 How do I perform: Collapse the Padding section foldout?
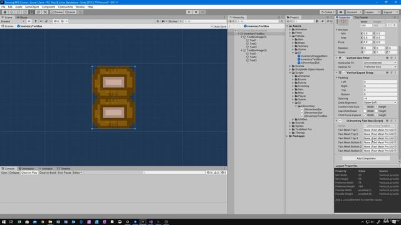click(x=336, y=77)
